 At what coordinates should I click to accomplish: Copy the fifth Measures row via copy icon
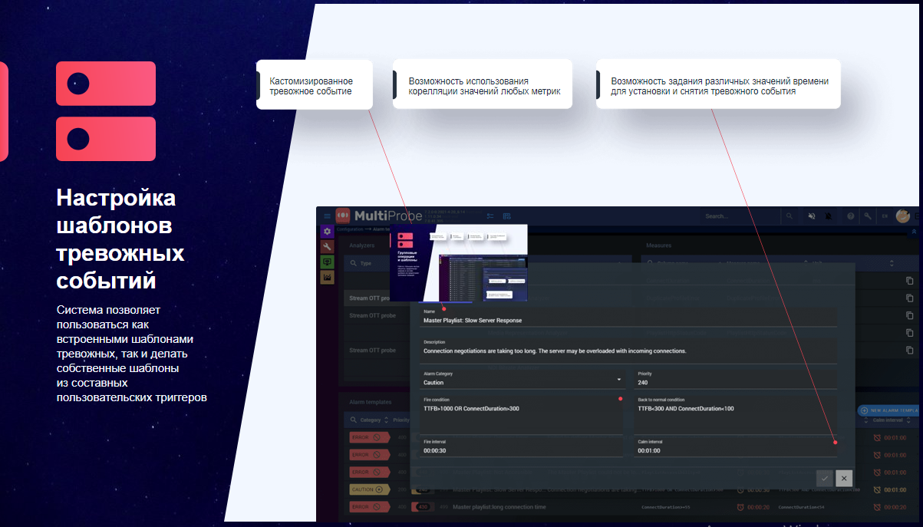910,350
